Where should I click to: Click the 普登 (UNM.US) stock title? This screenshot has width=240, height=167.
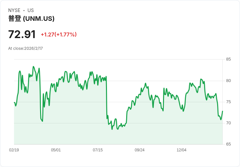[x=31, y=19]
